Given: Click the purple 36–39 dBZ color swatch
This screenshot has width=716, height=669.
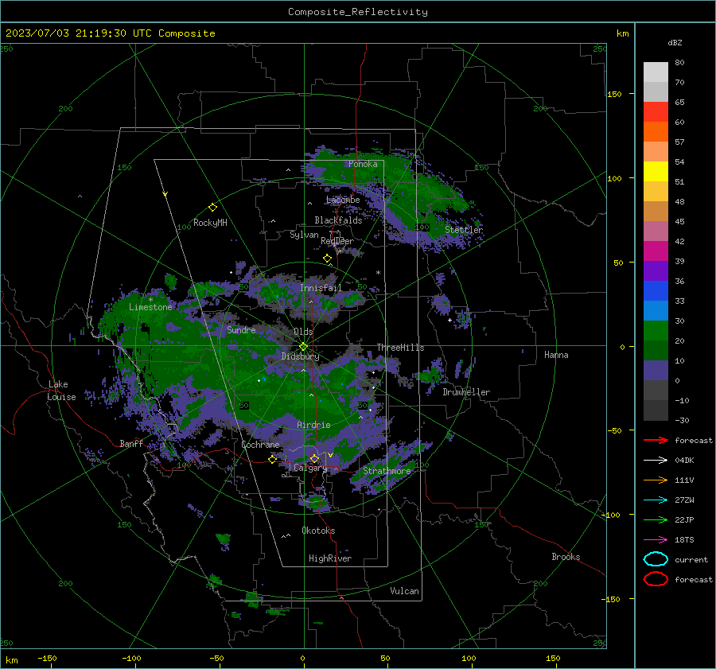Looking at the screenshot, I should point(656,270).
